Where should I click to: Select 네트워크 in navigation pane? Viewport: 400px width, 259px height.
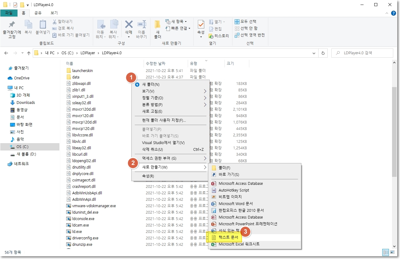point(18,164)
